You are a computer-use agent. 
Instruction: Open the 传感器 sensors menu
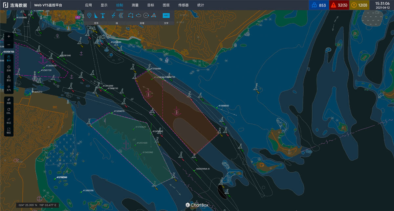point(184,5)
